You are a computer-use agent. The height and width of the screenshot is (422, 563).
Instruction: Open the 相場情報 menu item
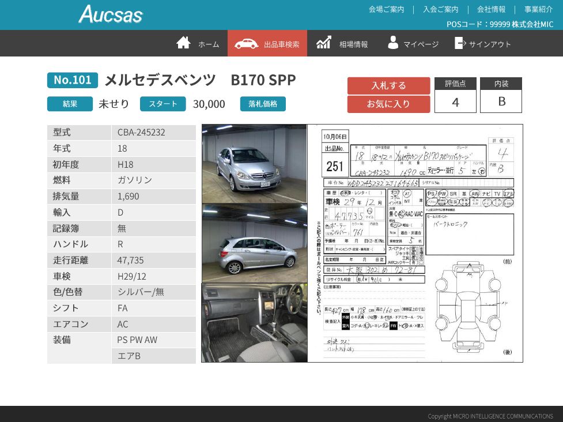(x=353, y=44)
